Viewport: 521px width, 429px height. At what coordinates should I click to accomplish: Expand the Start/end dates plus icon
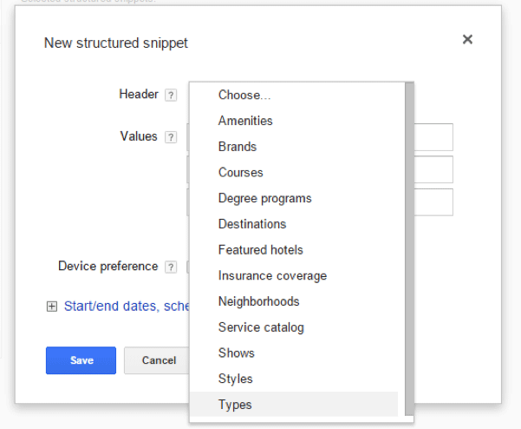[x=51, y=307]
